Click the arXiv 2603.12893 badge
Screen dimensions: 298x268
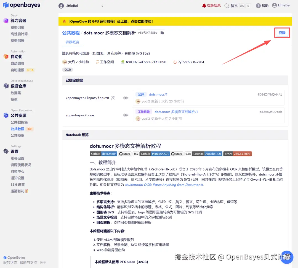point(237,154)
